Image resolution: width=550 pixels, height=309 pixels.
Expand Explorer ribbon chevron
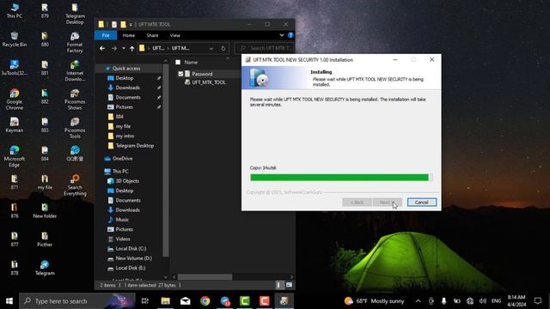coord(281,35)
